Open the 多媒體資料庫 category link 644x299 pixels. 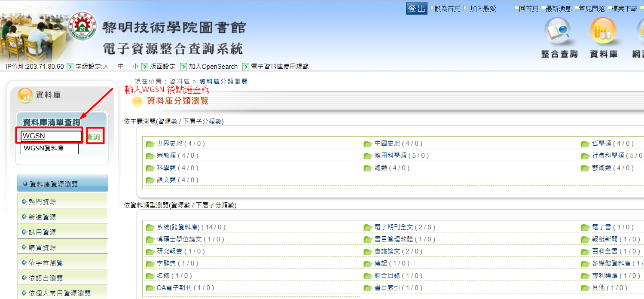(612, 264)
